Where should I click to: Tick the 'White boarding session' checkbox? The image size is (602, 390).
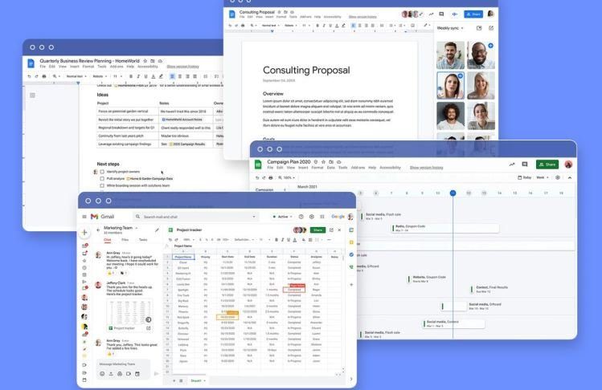click(101, 185)
